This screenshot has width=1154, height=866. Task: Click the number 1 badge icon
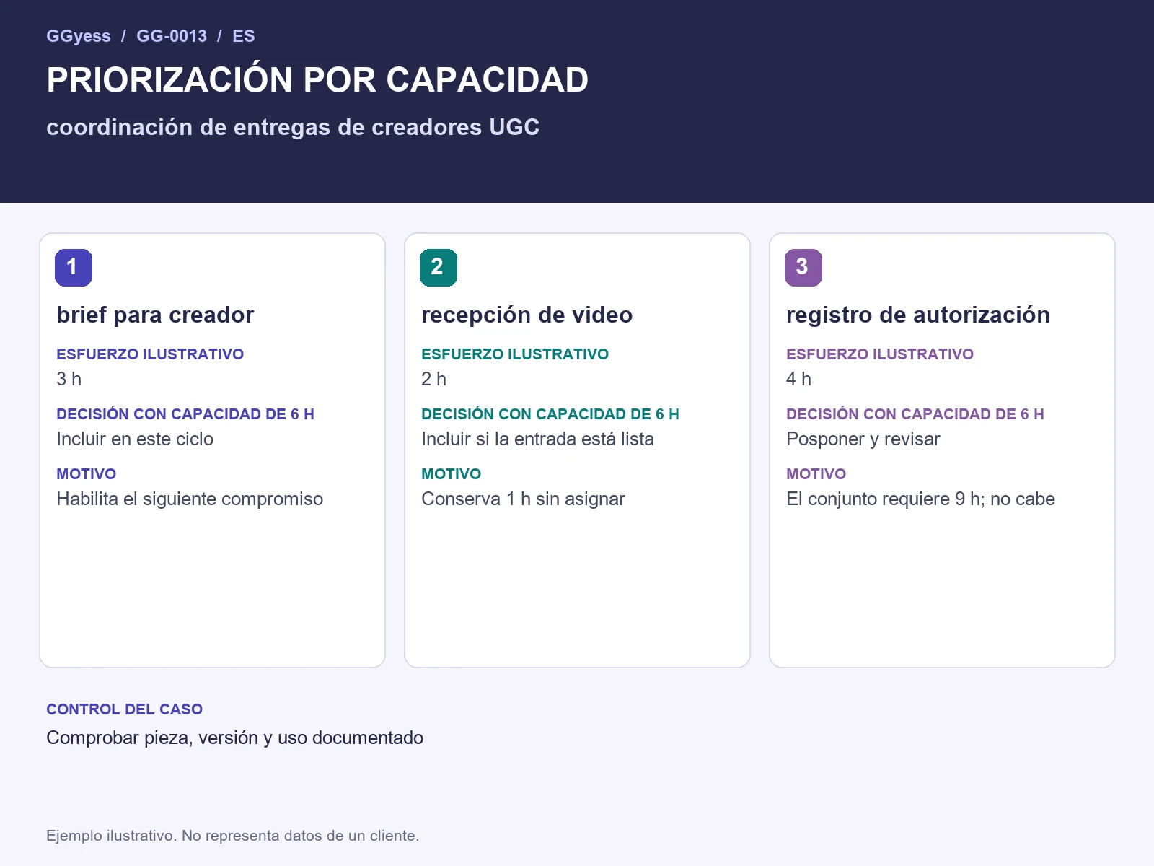(74, 268)
